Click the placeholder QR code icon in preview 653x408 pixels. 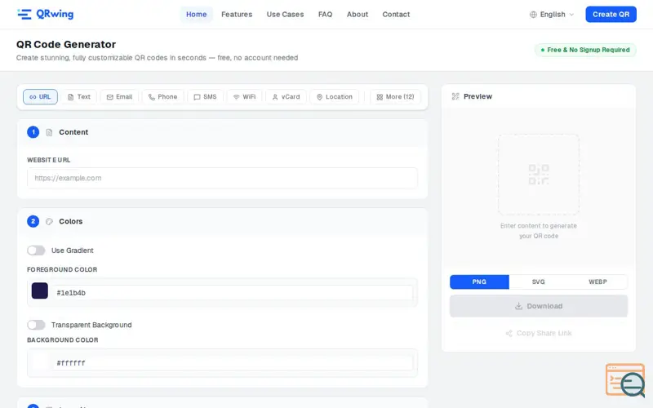pyautogui.click(x=539, y=175)
